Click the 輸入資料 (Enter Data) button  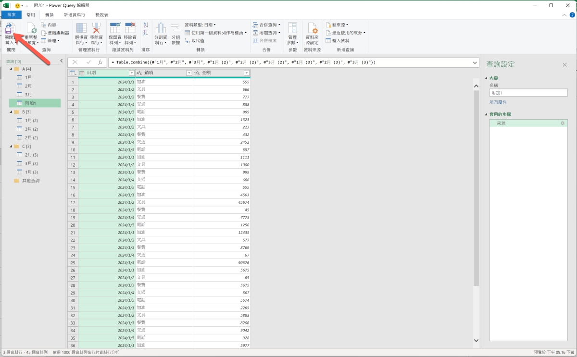(x=338, y=40)
